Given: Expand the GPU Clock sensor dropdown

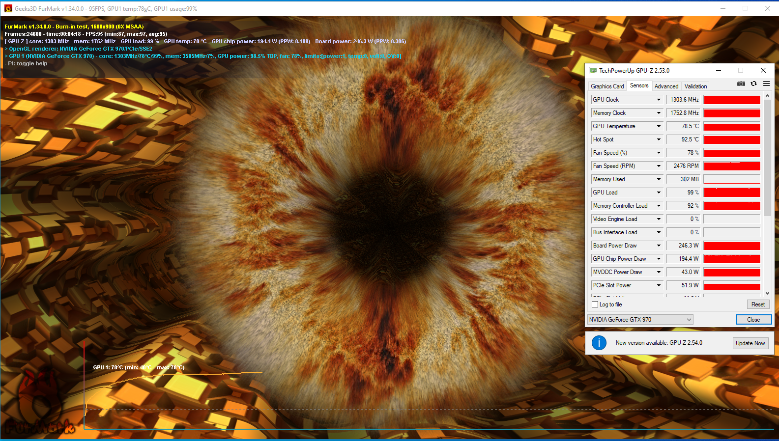Looking at the screenshot, I should (x=659, y=100).
